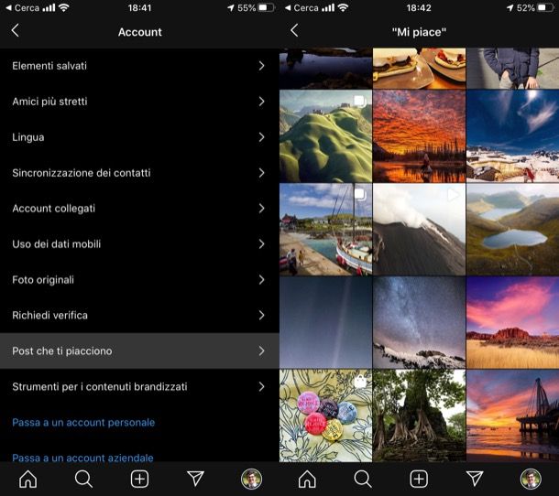Tap chevron on Strumenti per i contenuti brandizzati
This screenshot has height=496, width=559.
pyautogui.click(x=262, y=386)
